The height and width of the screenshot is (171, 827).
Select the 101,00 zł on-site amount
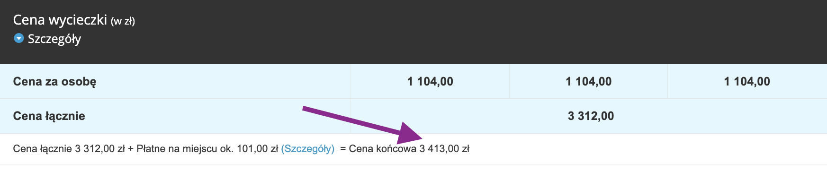click(x=257, y=149)
